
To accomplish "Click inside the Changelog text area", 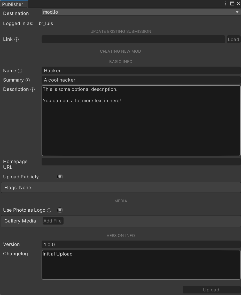I will [141, 265].
